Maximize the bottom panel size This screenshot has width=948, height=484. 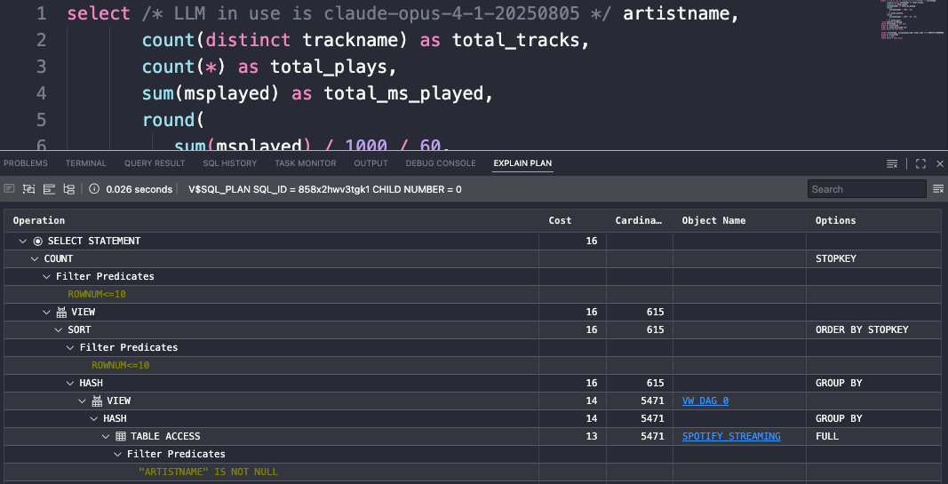[920, 163]
